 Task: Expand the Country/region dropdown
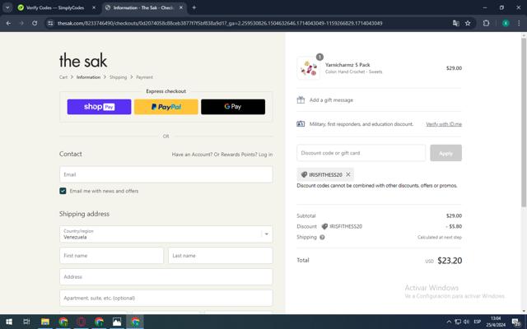coord(166,234)
